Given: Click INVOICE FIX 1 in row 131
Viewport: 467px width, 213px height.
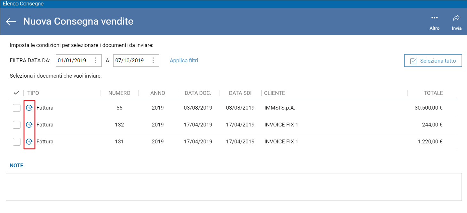Looking at the screenshot, I should tap(281, 141).
